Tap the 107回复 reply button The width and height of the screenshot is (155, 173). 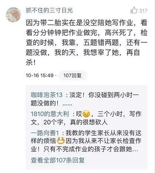point(72,75)
